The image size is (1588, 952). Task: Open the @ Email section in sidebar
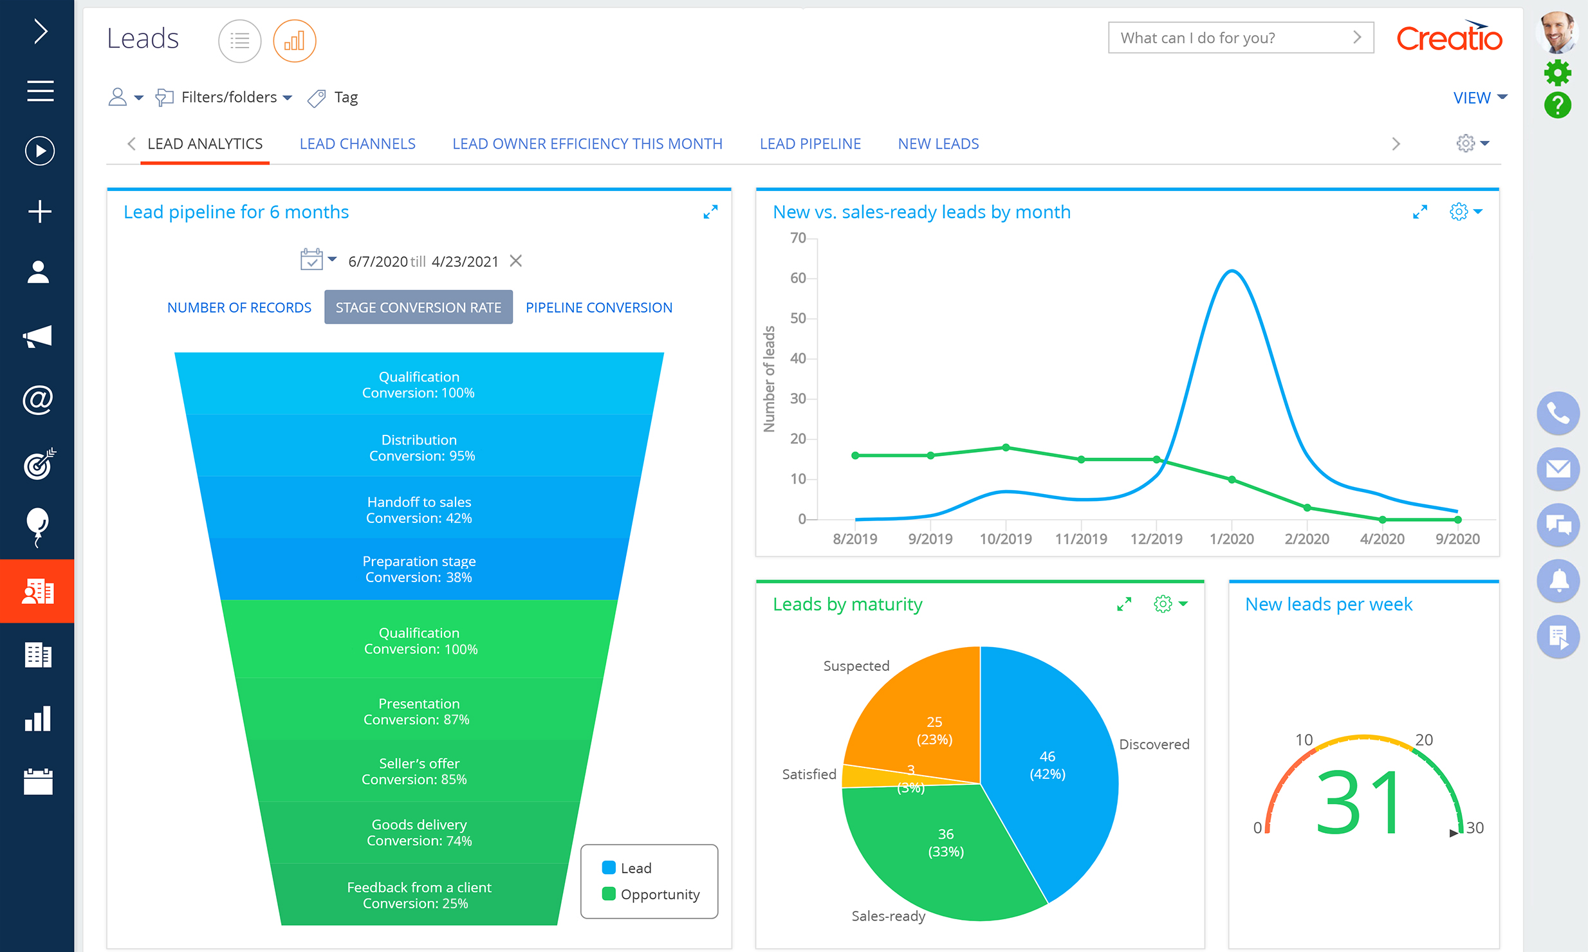click(38, 400)
